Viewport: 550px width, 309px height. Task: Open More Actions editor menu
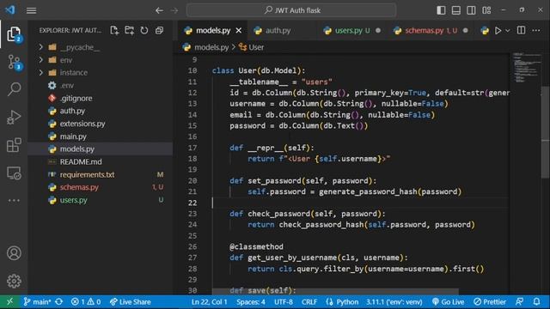pyautogui.click(x=536, y=31)
